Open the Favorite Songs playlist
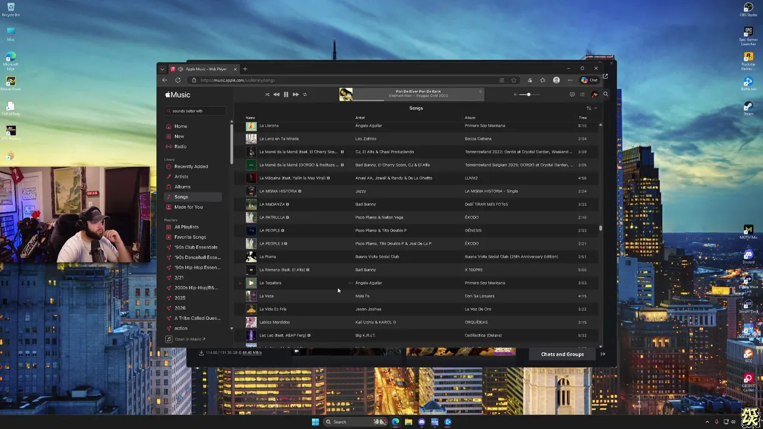 [190, 237]
